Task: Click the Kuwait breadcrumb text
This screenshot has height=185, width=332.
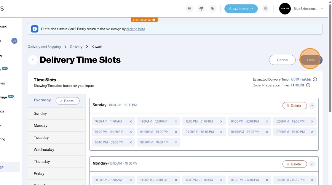Action: coord(97,47)
